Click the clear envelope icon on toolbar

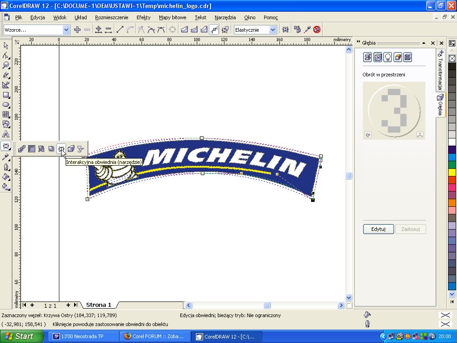[316, 29]
